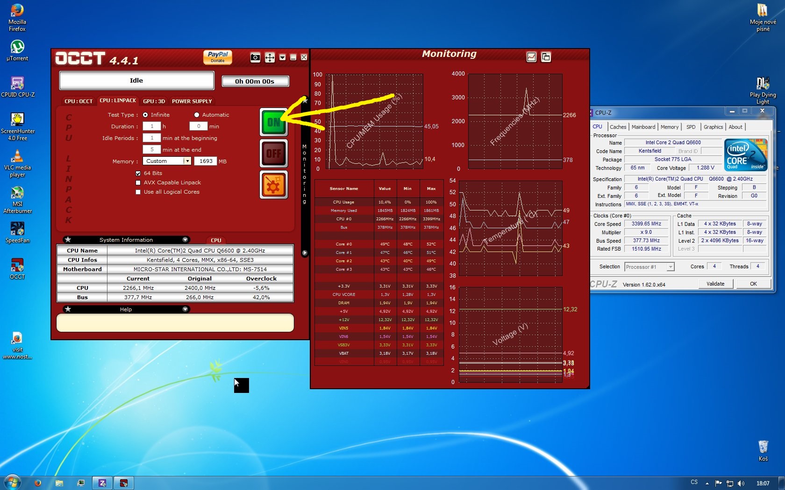Viewport: 785px width, 490px height.
Task: Select the CPU:LINPACK tab
Action: 118,100
